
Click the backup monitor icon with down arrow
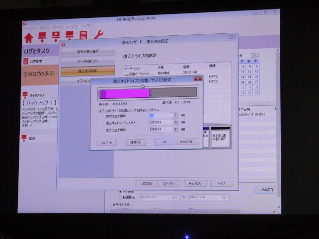(x=42, y=37)
